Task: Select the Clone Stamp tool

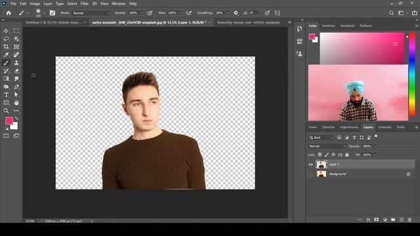Action: click(16, 63)
